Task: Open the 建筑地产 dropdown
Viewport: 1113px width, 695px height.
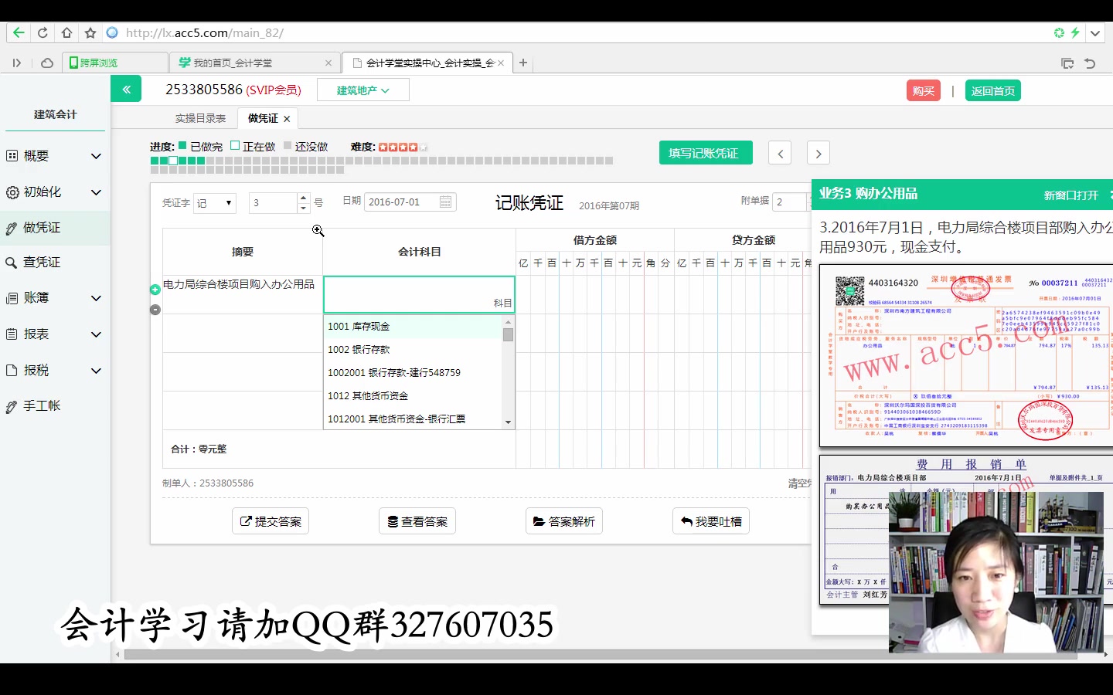Action: click(x=362, y=90)
